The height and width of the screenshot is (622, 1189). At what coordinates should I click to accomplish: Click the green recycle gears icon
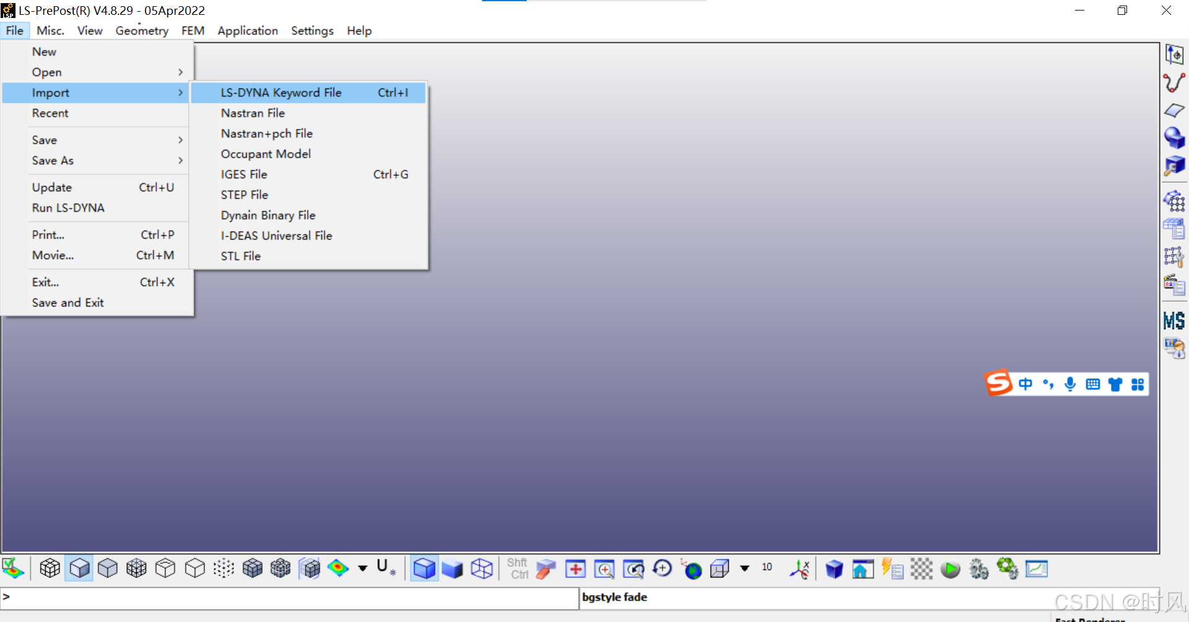pos(1007,568)
